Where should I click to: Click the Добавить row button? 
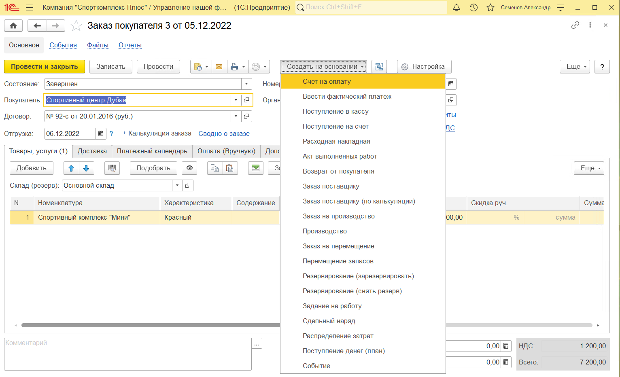pyautogui.click(x=32, y=168)
